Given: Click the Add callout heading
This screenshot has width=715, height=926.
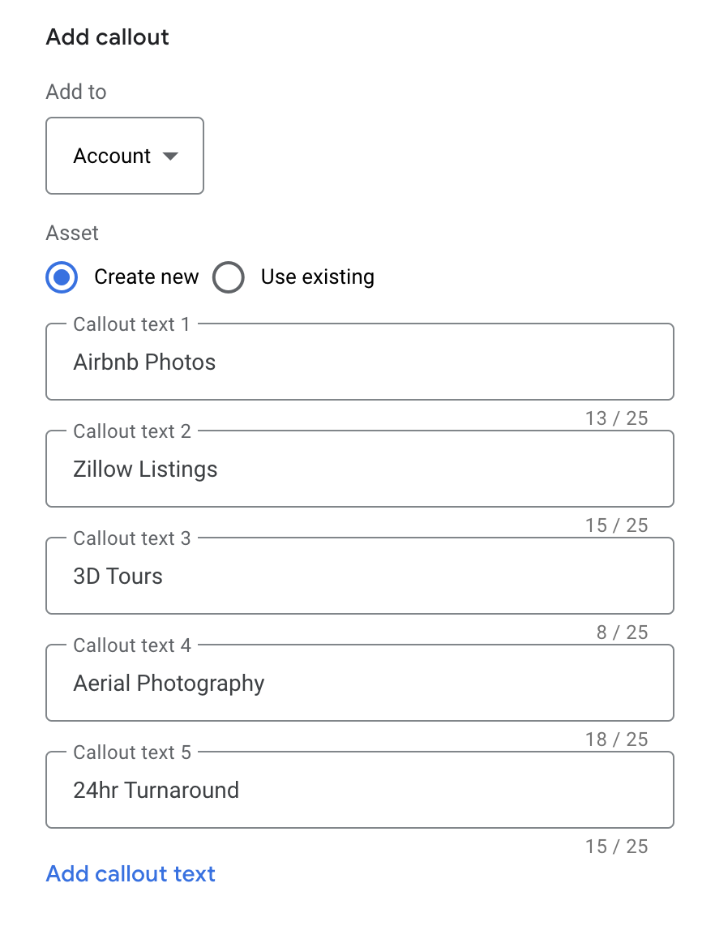Looking at the screenshot, I should tap(108, 37).
